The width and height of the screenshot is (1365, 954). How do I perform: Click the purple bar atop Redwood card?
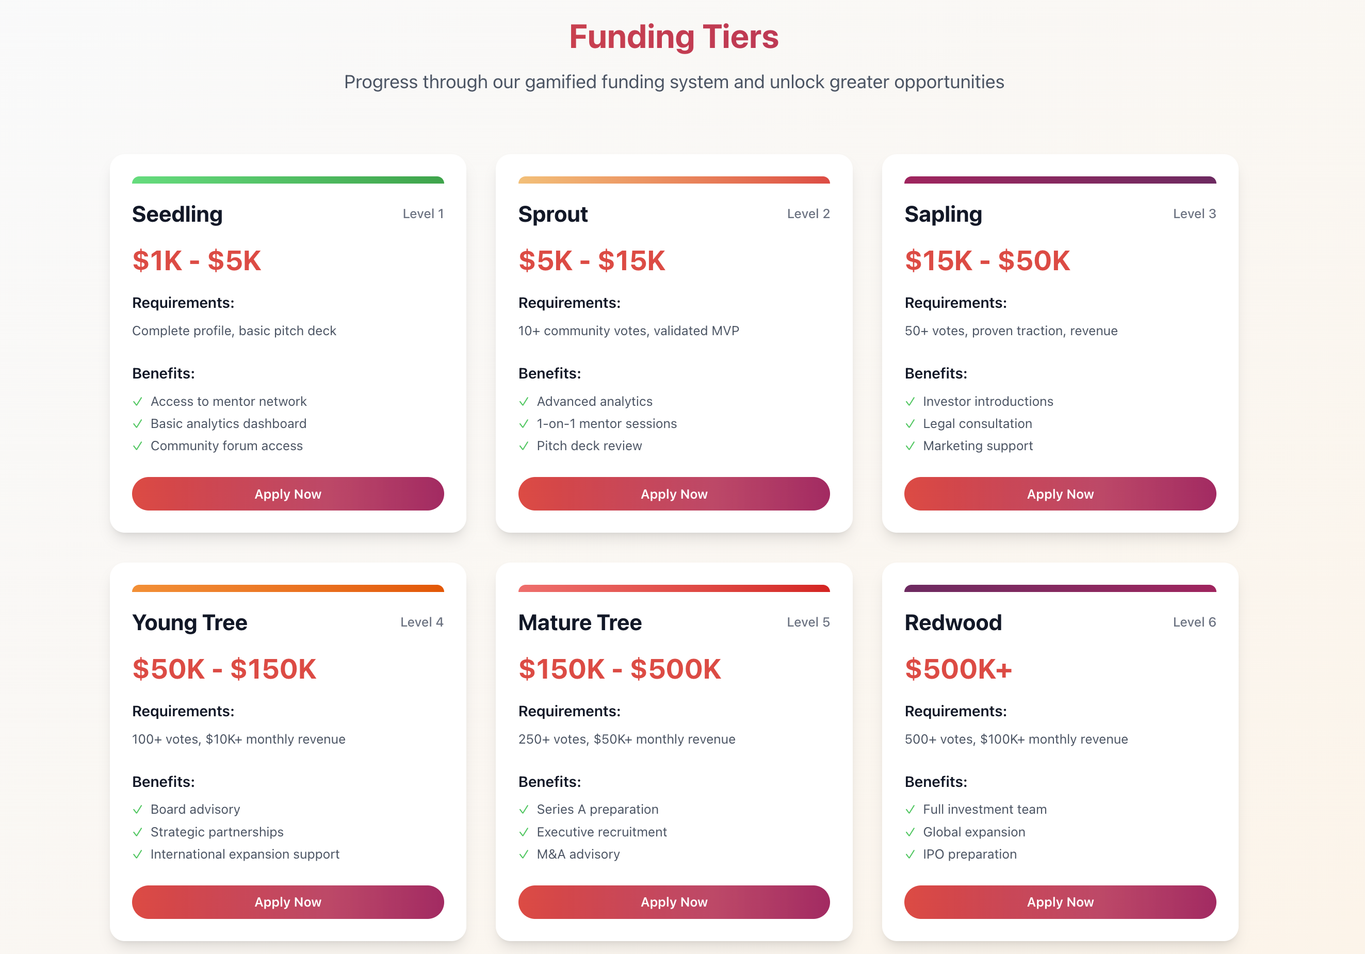pos(1060,588)
